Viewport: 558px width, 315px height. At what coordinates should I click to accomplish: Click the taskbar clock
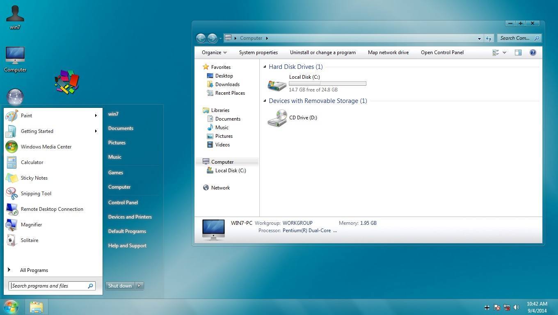[537, 307]
